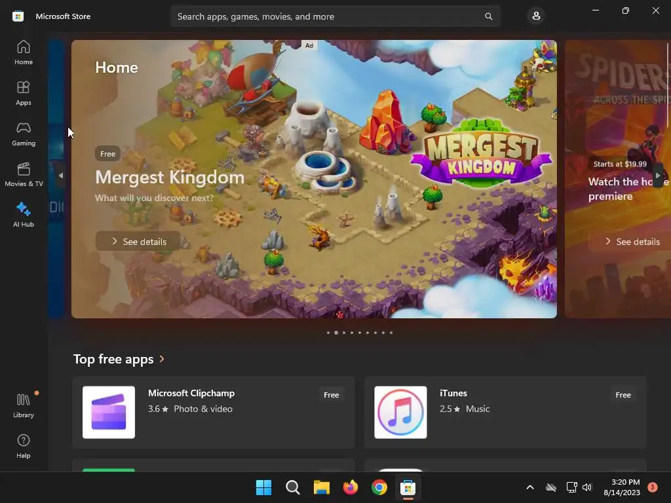Open Microsoft Clipchamp app thumbnail
Image resolution: width=671 pixels, height=503 pixels.
(x=109, y=413)
